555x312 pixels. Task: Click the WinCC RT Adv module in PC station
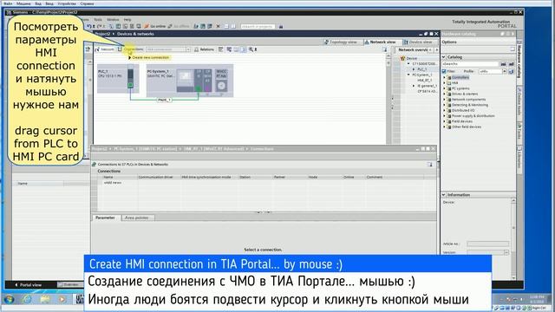[221, 81]
